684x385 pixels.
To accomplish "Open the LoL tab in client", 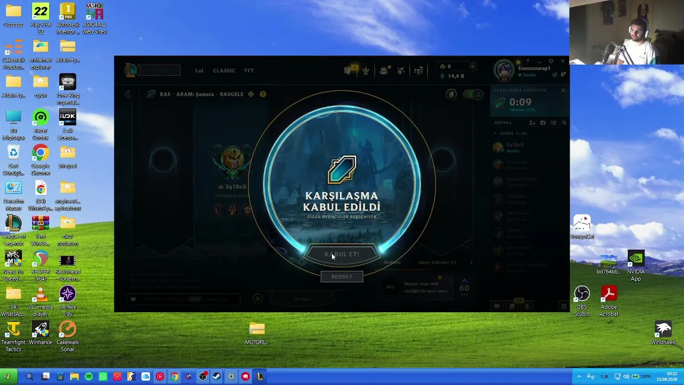I will click(199, 71).
